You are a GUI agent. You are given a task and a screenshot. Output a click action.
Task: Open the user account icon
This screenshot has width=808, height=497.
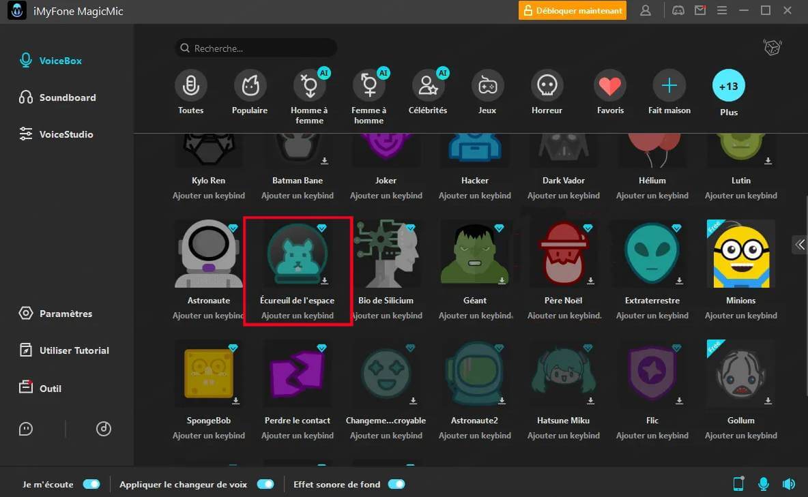point(645,10)
